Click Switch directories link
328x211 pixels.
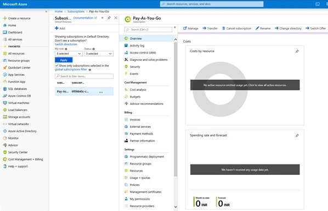pos(66,44)
